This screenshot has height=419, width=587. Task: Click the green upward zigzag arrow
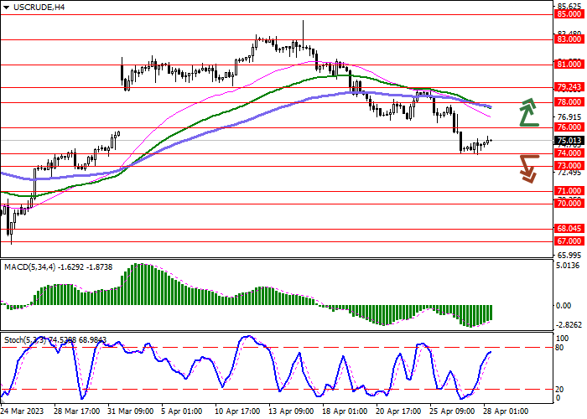[529, 111]
